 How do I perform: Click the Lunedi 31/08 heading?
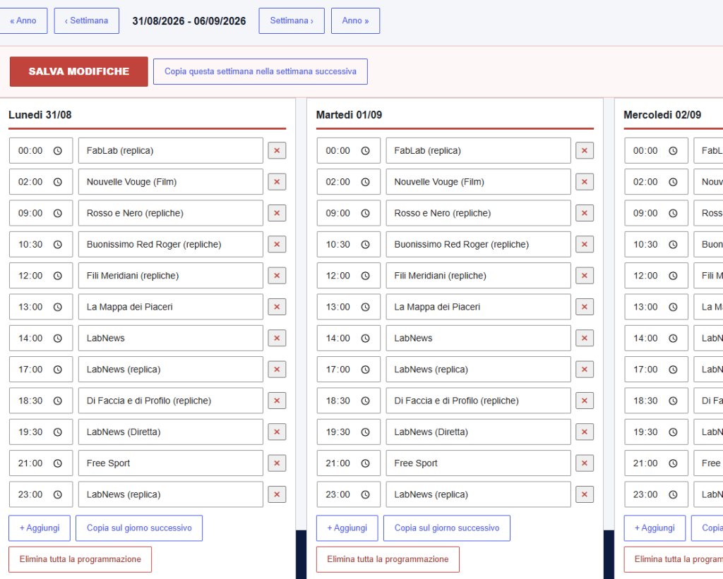pyautogui.click(x=40, y=115)
